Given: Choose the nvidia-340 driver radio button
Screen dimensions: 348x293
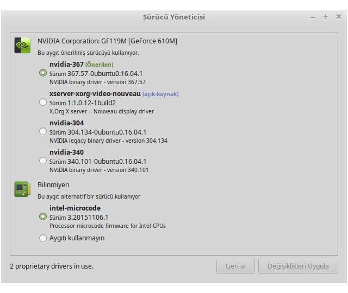Looking at the screenshot, I should coord(43,161).
